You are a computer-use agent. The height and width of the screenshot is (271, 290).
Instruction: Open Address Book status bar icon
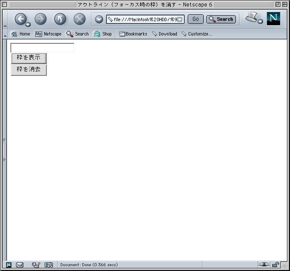[x=49, y=265]
